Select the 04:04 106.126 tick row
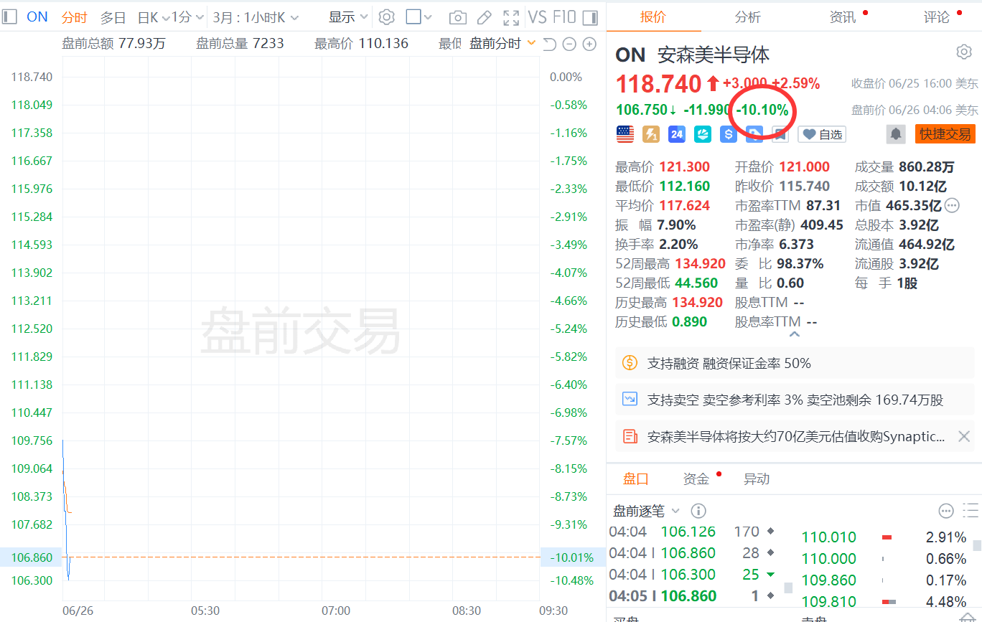The height and width of the screenshot is (622, 982). coord(693,532)
